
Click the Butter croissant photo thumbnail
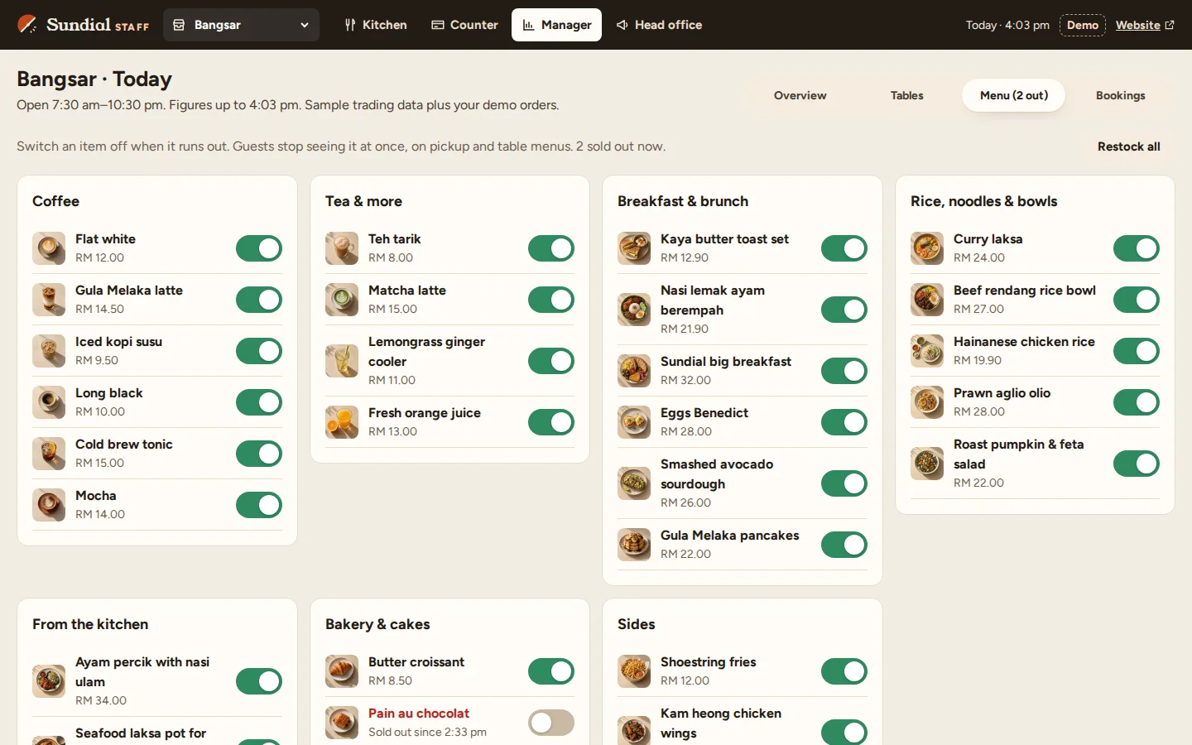pyautogui.click(x=342, y=671)
